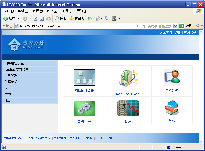This screenshot has height=151, width=205.
Task: Click 帮助 in footer navigation
Action: [108, 138]
